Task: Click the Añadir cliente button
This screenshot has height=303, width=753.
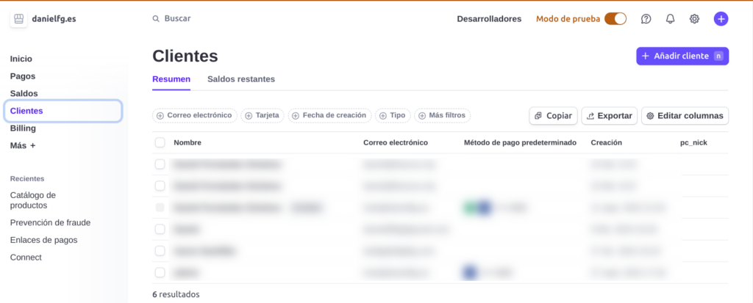Action: [682, 56]
